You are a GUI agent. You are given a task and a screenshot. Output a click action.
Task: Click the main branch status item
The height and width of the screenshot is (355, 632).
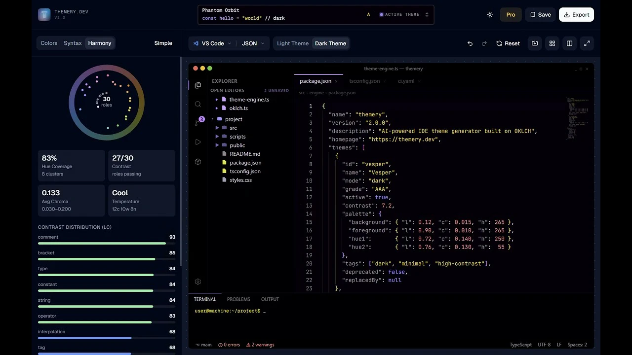(204, 345)
